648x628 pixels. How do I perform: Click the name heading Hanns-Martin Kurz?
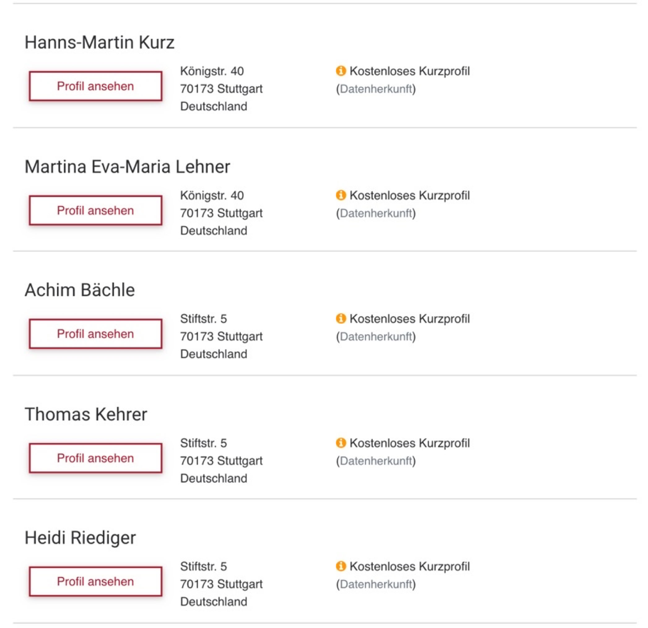click(99, 43)
